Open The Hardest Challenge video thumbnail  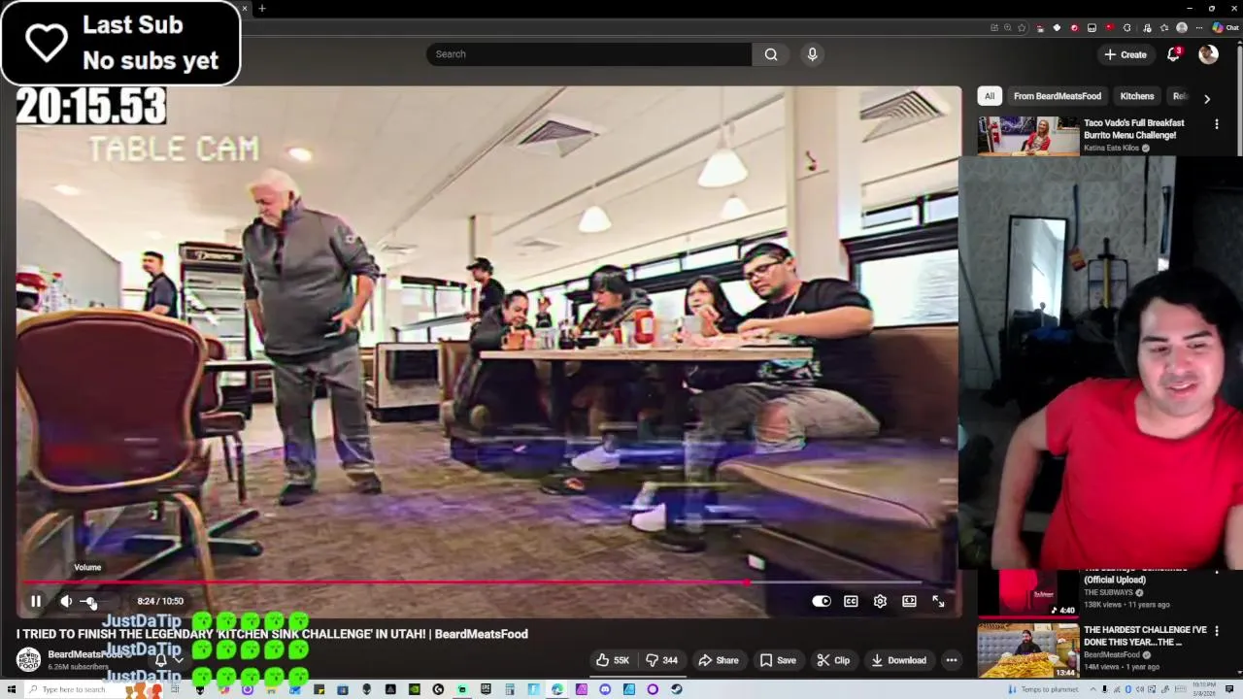[1028, 650]
